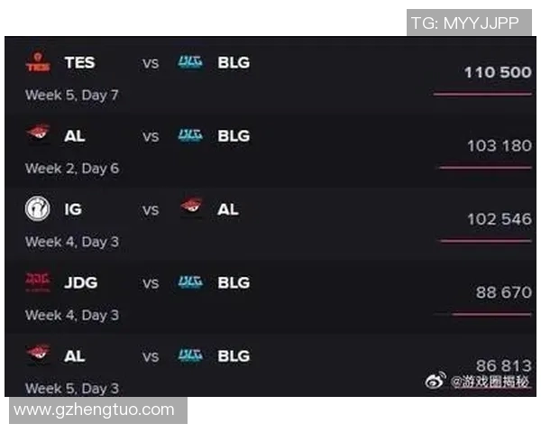Click the IG team logo icon
541x433 pixels.
click(38, 208)
